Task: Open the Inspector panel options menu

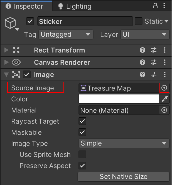Action: pos(164,6)
